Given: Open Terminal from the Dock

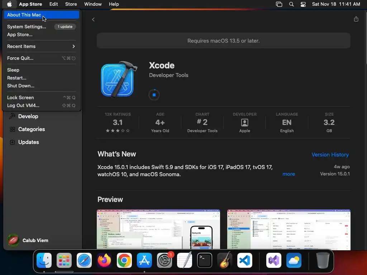Looking at the screenshot, I should click(x=205, y=260).
